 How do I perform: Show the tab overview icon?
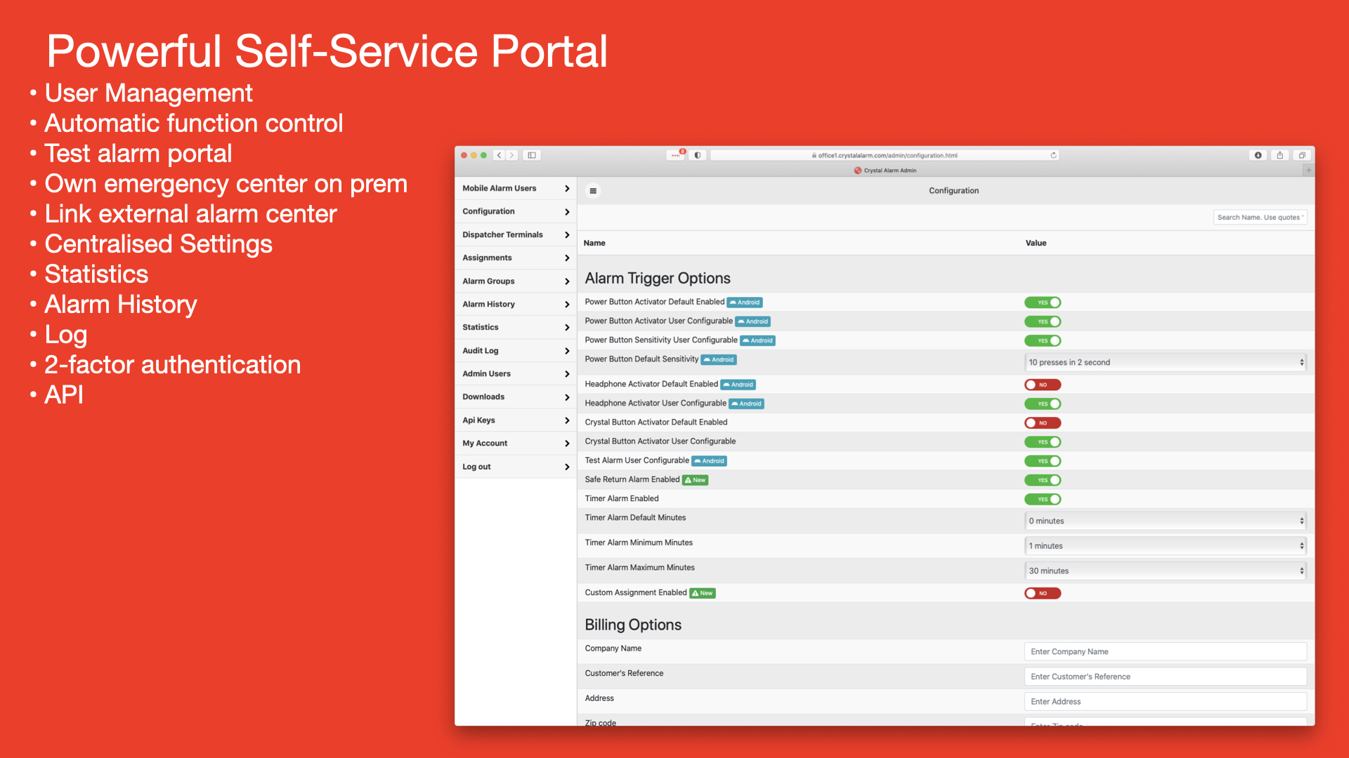pyautogui.click(x=1302, y=155)
